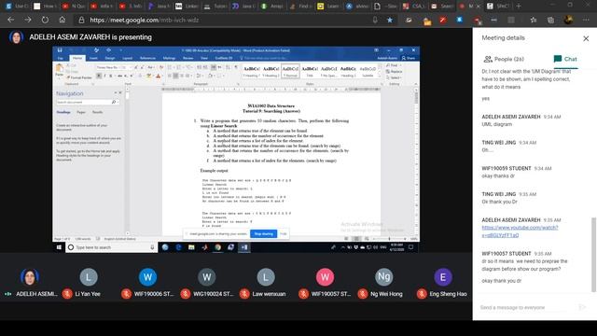This screenshot has width=597, height=336.
Task: Click the chat panel scrollbar
Action: click(x=593, y=255)
